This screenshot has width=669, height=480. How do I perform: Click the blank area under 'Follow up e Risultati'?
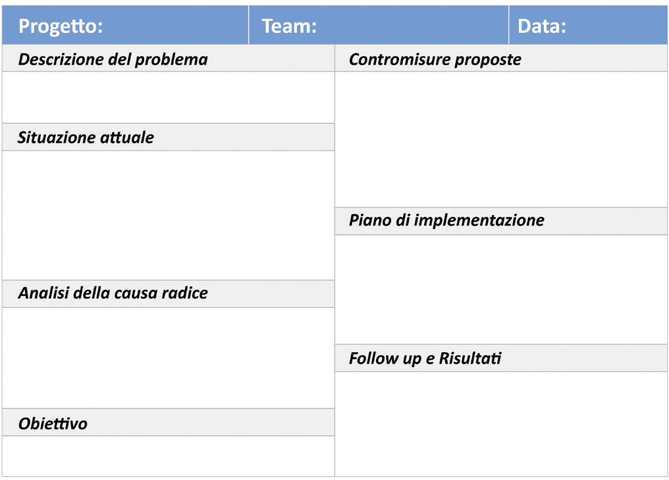pyautogui.click(x=500, y=423)
